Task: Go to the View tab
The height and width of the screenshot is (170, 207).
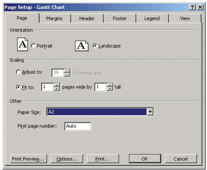Action: coord(185,18)
